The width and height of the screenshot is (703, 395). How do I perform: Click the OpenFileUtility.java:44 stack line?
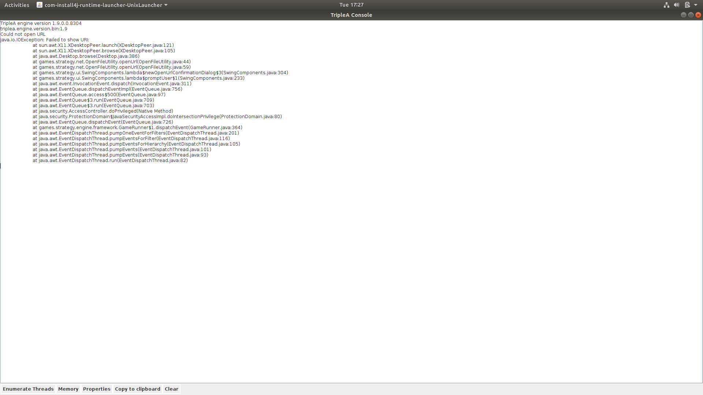coord(112,61)
